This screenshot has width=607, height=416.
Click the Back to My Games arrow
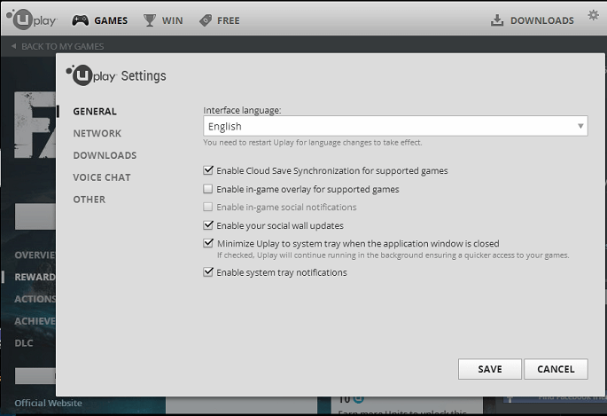pyautogui.click(x=13, y=46)
